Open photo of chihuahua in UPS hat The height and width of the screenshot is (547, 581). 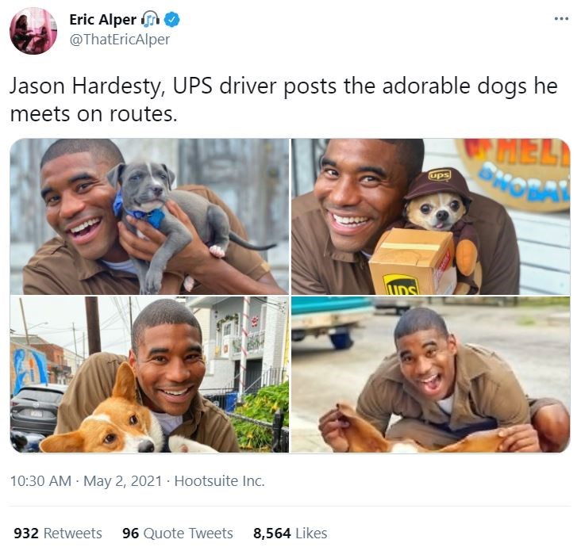click(430, 216)
